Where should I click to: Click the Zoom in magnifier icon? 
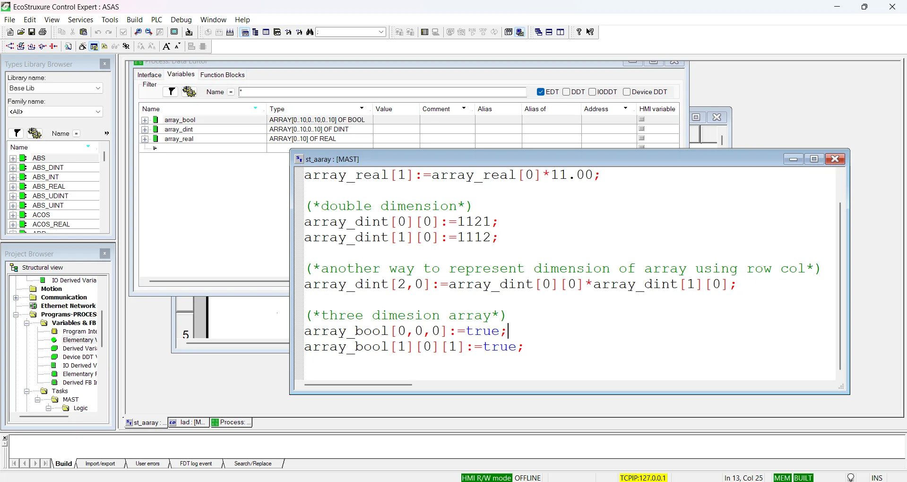pos(138,32)
